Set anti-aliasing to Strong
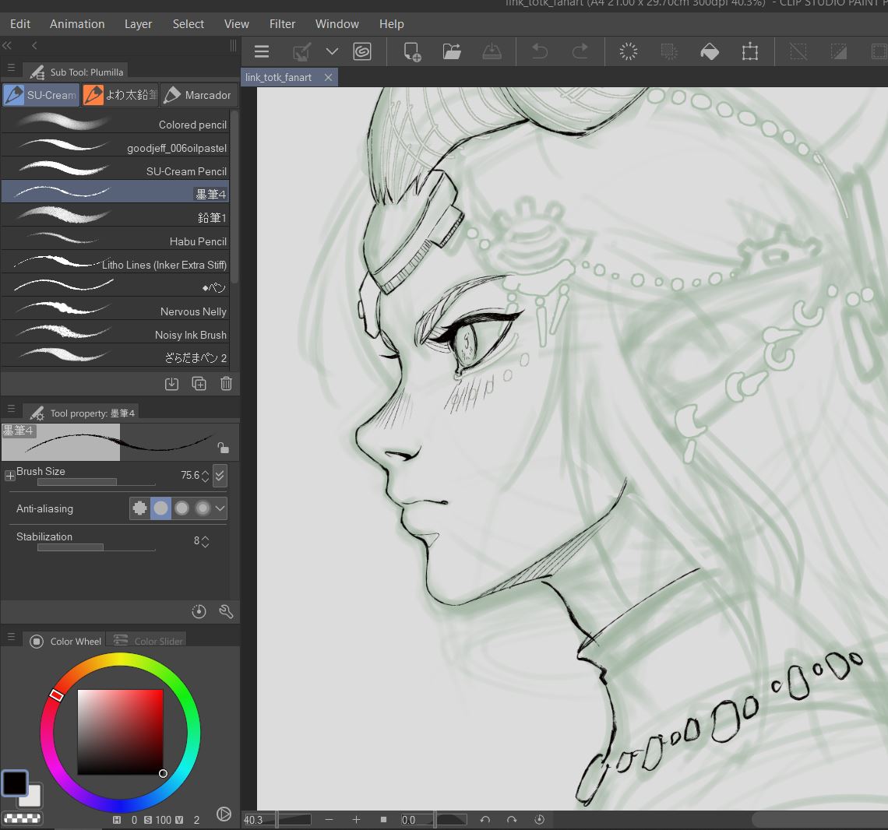Image resolution: width=888 pixels, height=830 pixels. tap(203, 508)
